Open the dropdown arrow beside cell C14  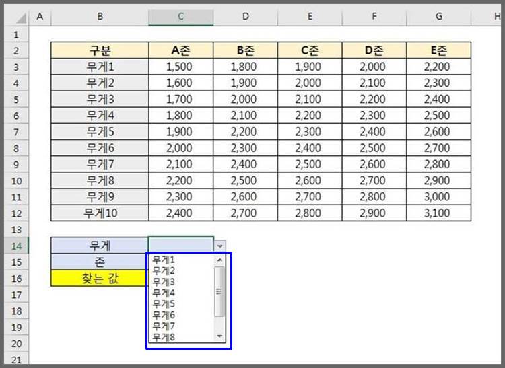click(220, 246)
